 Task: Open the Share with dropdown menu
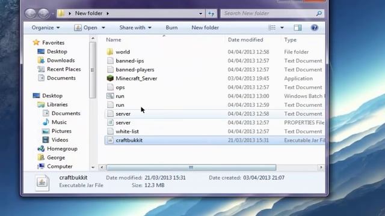135,28
